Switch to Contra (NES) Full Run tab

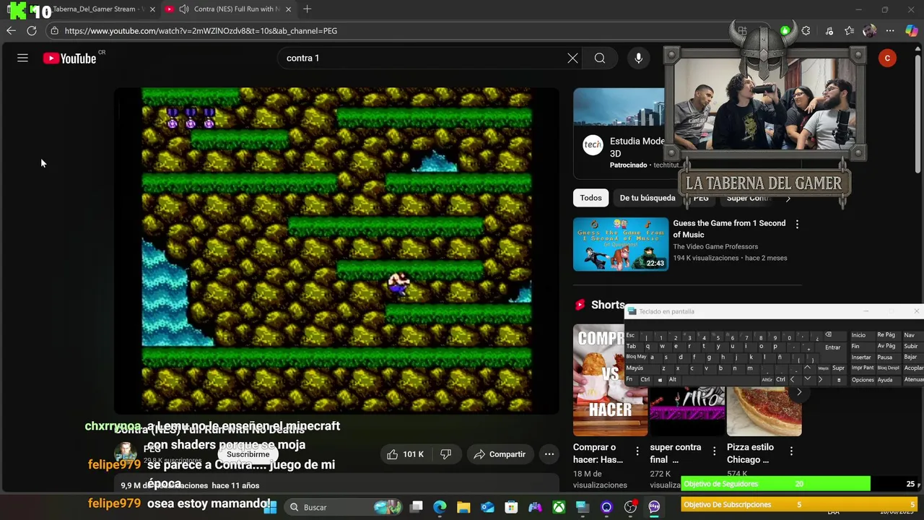point(229,9)
